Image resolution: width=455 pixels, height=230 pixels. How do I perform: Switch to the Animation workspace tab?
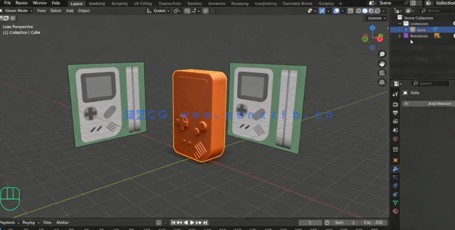[217, 4]
